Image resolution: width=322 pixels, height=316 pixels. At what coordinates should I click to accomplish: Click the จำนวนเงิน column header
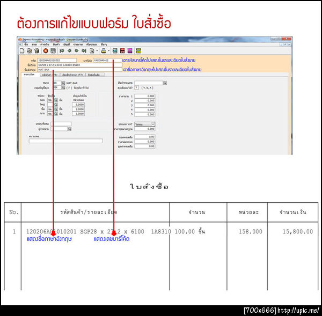click(x=293, y=212)
